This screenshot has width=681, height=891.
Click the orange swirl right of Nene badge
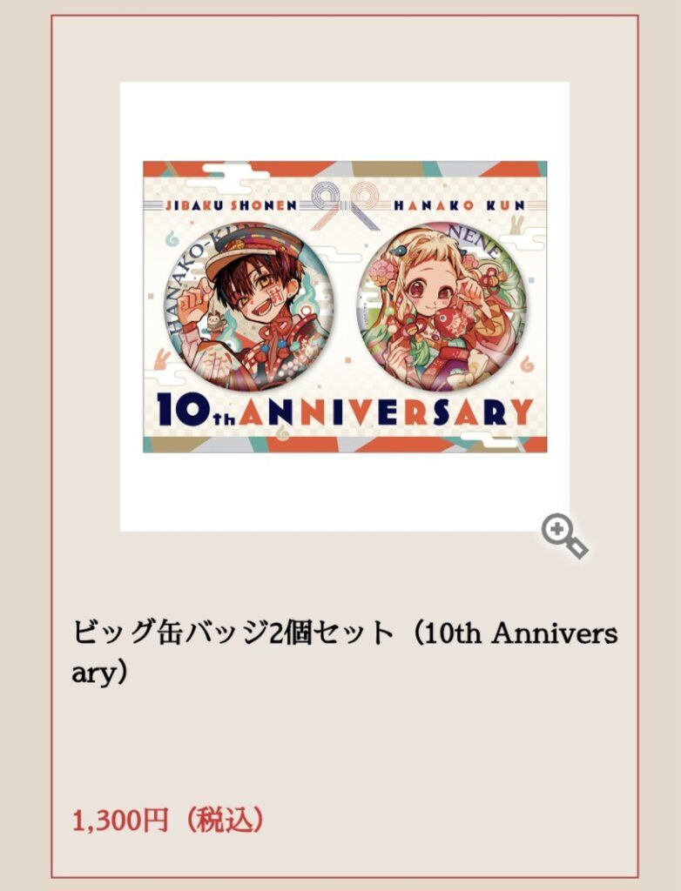pos(529,362)
